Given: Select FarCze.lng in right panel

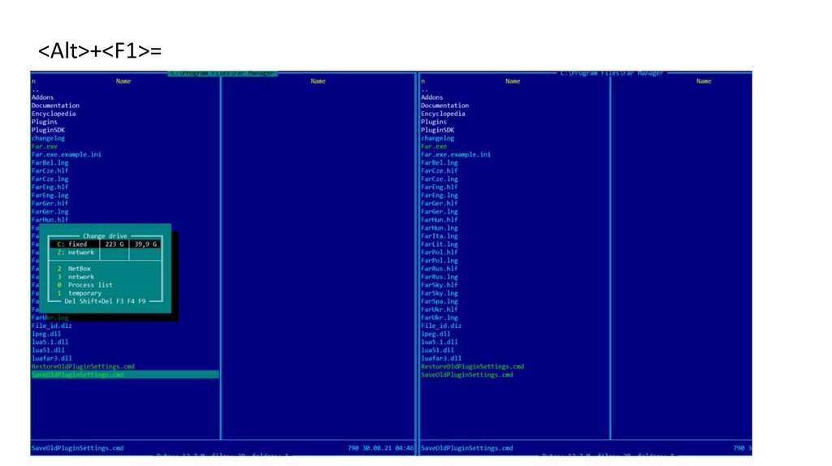Looking at the screenshot, I should pyautogui.click(x=440, y=179).
